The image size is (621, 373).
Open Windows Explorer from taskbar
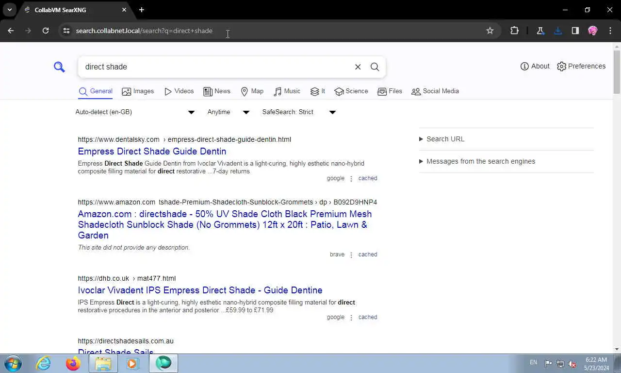[103, 363]
